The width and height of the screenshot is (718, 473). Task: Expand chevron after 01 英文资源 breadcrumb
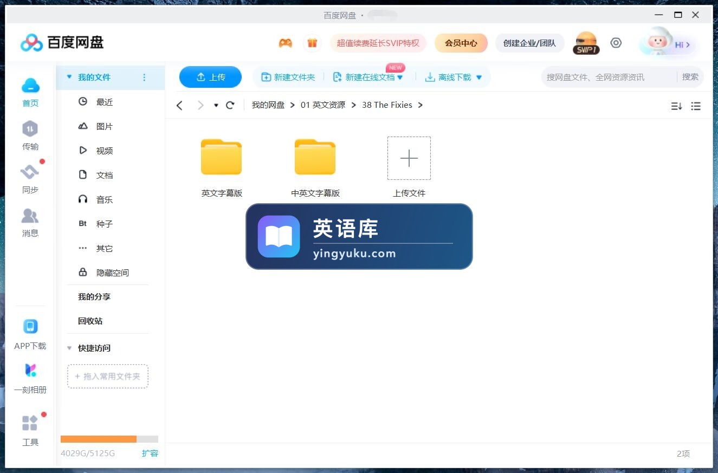[354, 105]
